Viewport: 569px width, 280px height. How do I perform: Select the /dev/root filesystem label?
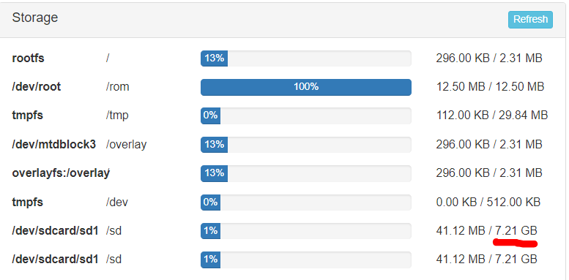[37, 87]
